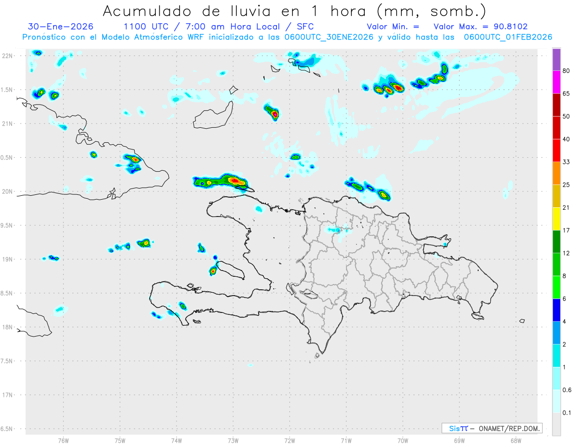Click the '69W' longitude label
This screenshot has width=579, height=447.
pyautogui.click(x=459, y=440)
